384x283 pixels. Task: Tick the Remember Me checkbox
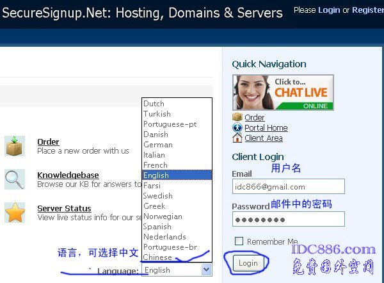tap(239, 241)
